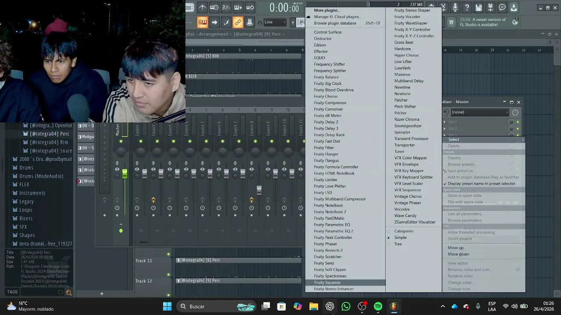561x315 pixels.
Task: Show hidden system tray icons
Action: (443, 306)
